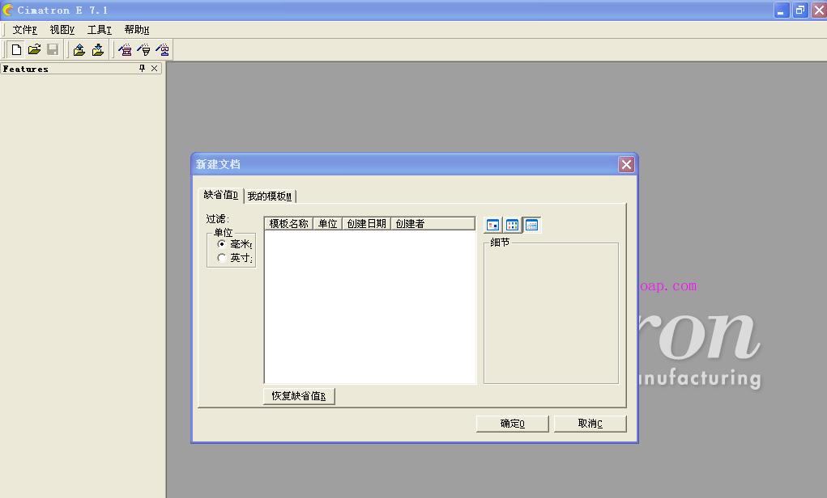Click the 恢复缺省值 button
The height and width of the screenshot is (498, 827).
(x=299, y=396)
